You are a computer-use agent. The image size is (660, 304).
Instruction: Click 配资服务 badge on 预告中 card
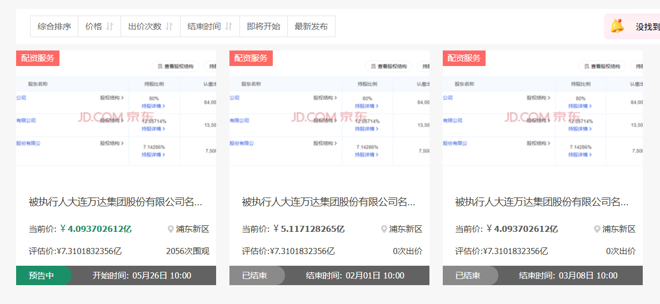(x=38, y=58)
